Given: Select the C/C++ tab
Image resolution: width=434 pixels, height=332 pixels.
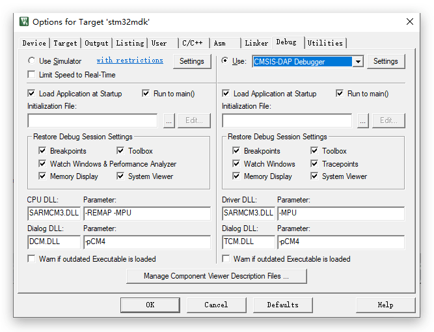Looking at the screenshot, I should [194, 43].
